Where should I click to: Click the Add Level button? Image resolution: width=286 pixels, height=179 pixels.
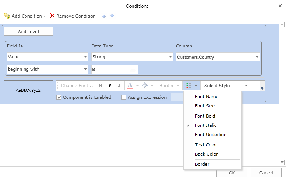28,32
